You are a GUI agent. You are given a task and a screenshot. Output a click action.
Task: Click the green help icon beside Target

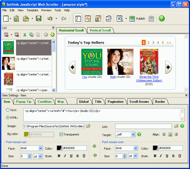click(139, 134)
